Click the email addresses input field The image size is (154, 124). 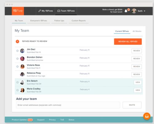tap(68, 105)
